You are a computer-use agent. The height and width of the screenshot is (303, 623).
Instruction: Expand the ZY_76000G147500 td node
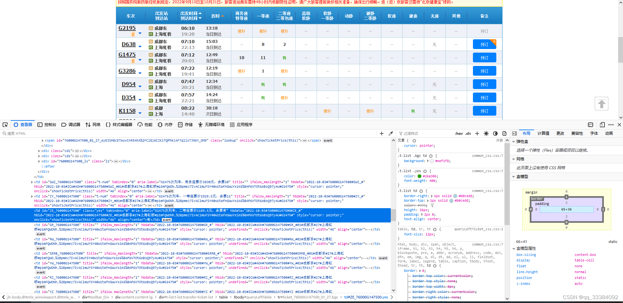point(32,196)
